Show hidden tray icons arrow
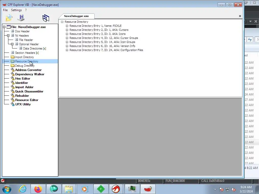The height and width of the screenshot is (194, 259). (x=215, y=189)
